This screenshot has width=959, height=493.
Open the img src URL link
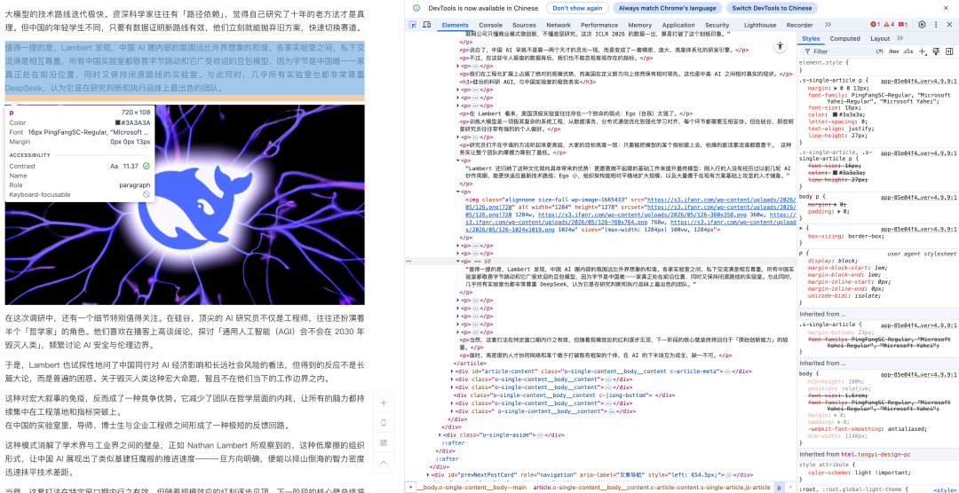[720, 200]
